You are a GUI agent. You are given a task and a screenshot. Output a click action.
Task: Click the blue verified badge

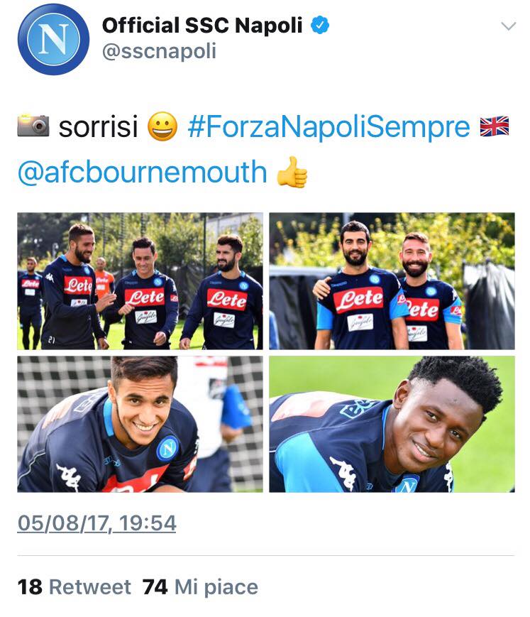(x=320, y=25)
